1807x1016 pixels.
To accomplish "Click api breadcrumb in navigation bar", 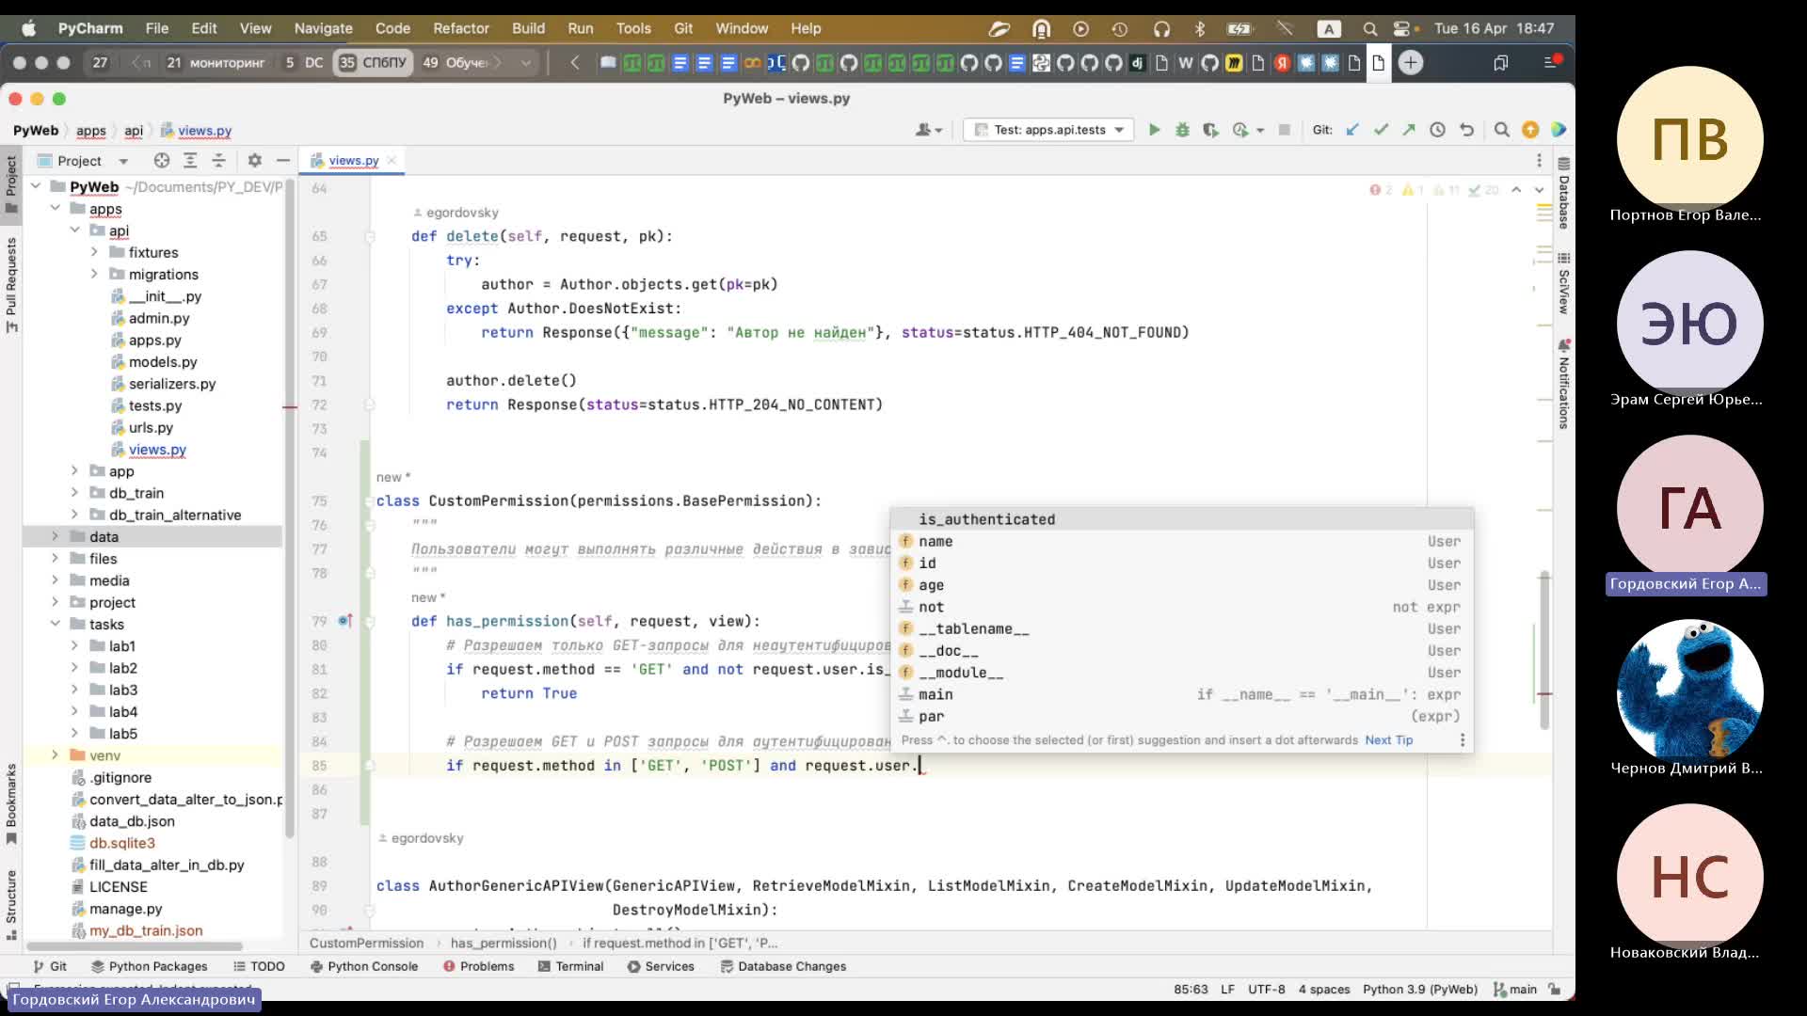I will tap(134, 131).
